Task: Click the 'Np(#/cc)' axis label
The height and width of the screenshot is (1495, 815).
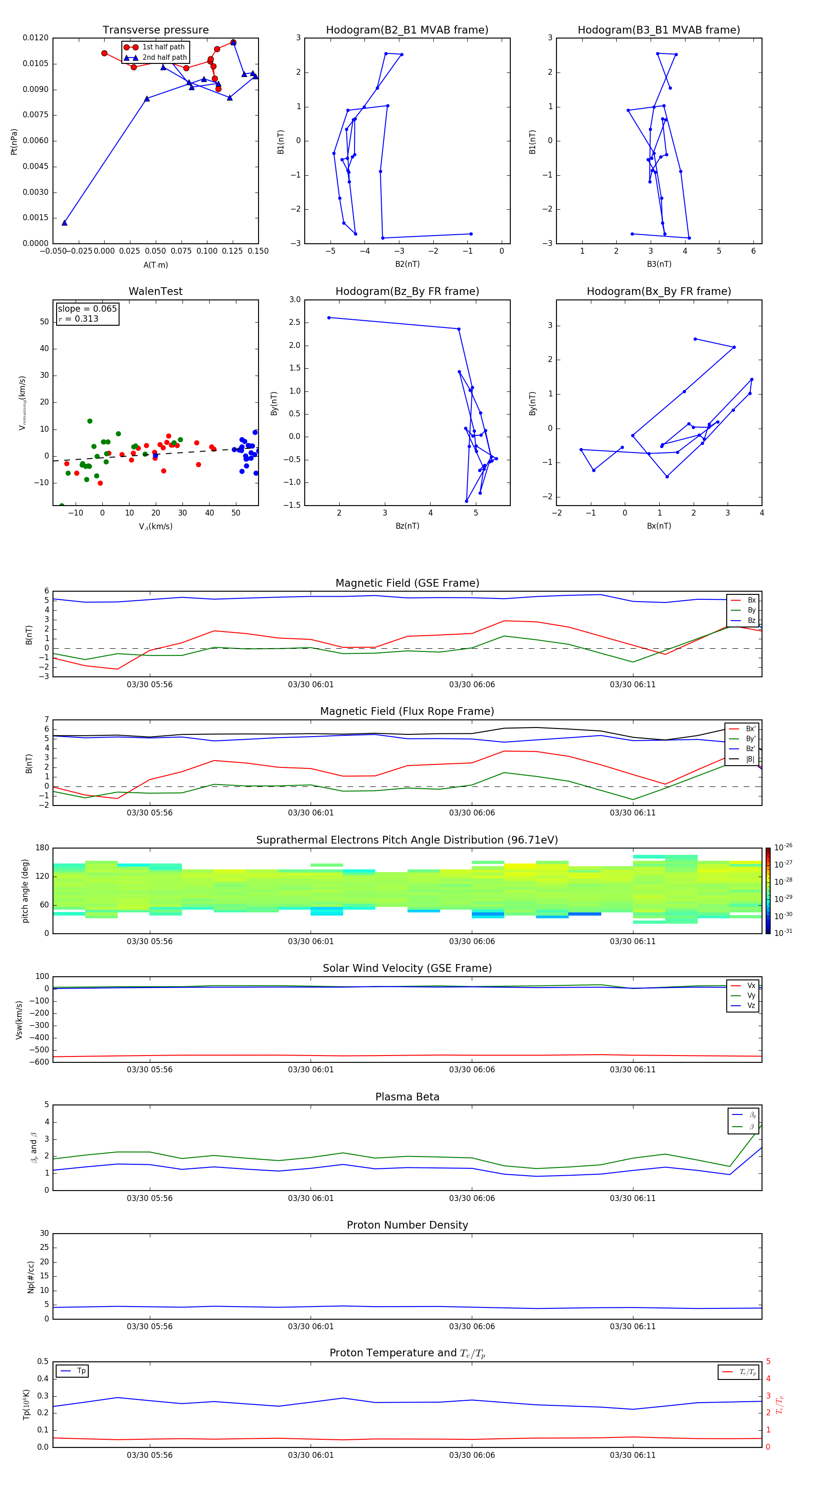Action: point(31,1277)
